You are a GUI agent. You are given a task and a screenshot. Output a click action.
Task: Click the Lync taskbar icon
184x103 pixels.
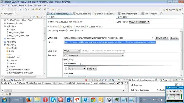(69, 100)
